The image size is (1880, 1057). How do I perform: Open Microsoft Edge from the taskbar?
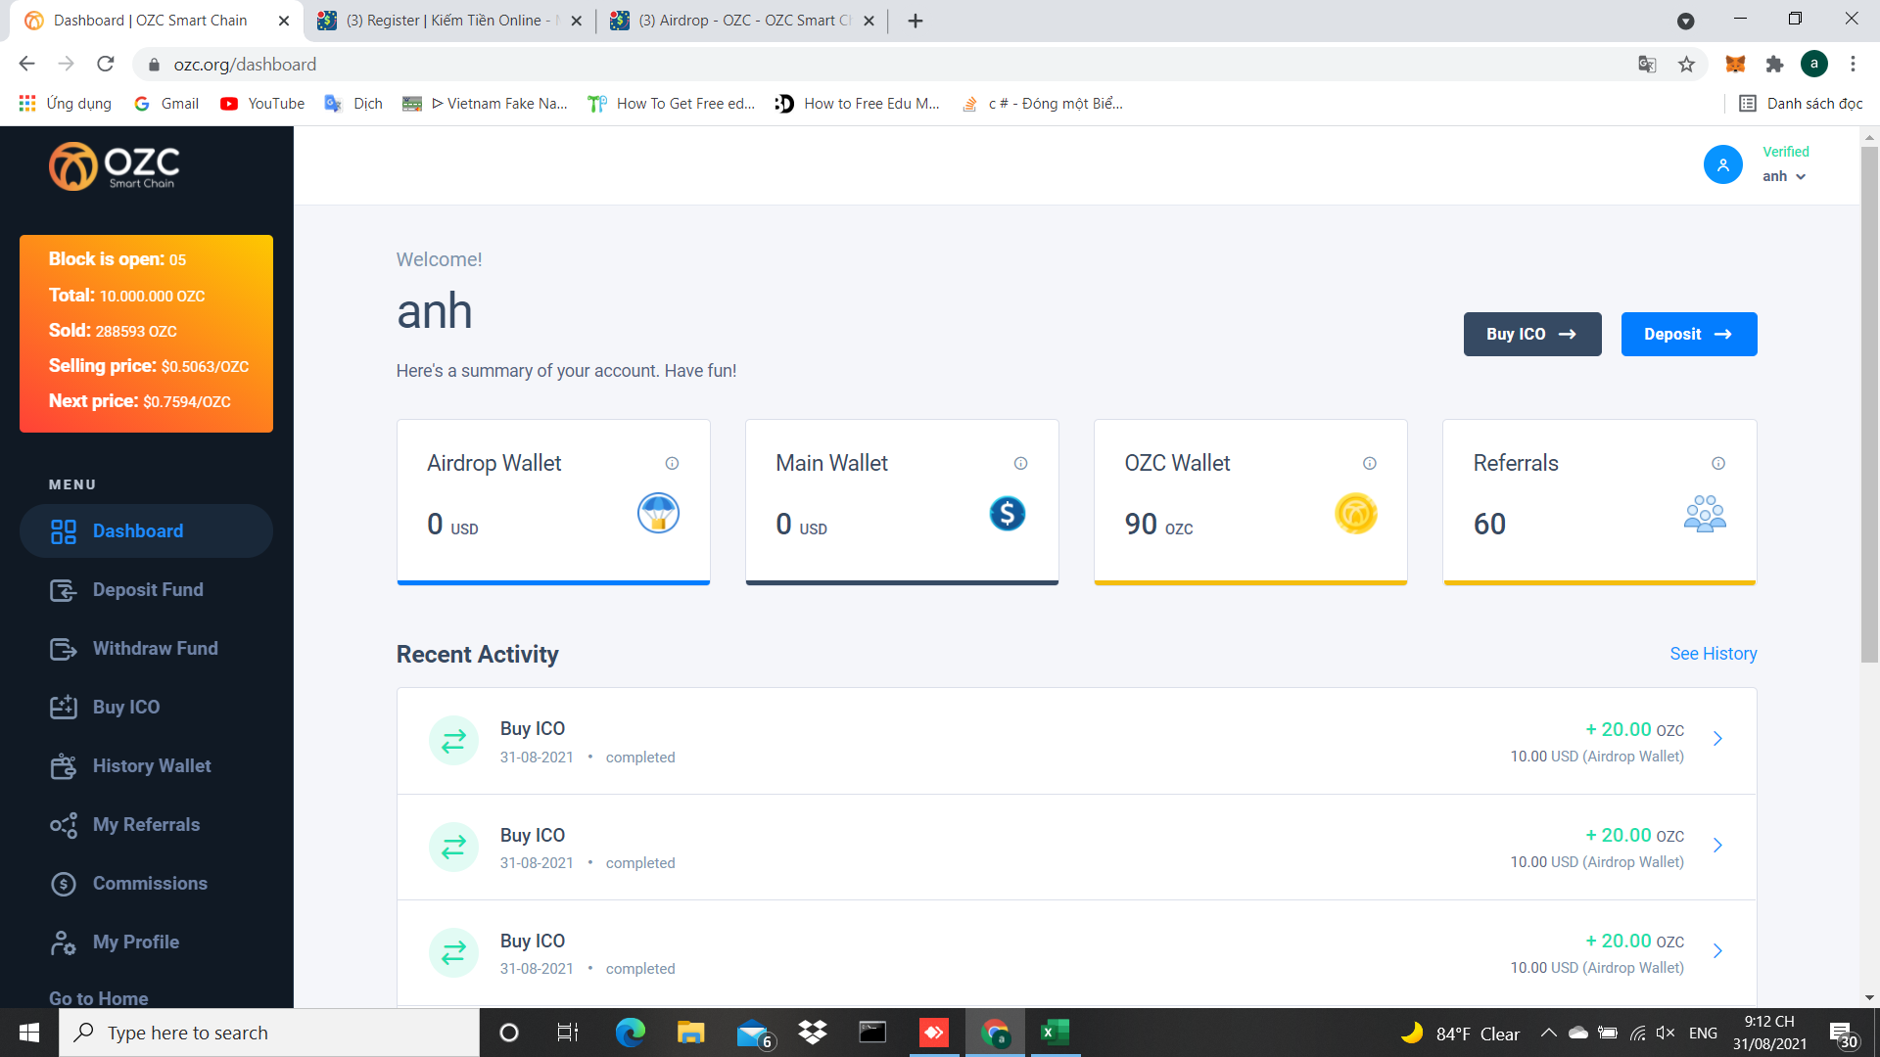[x=630, y=1033]
